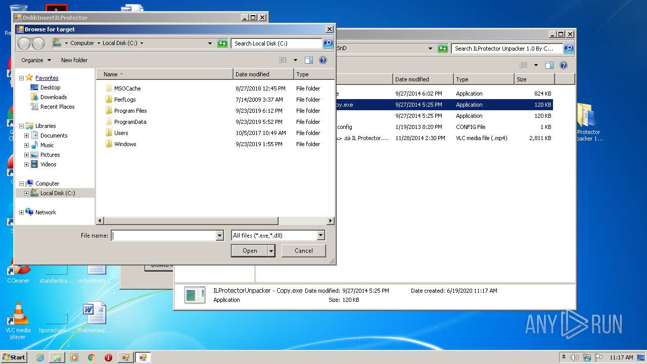Click Search ILProtector Unpacker field
Screen dimensions: 647x364
[507, 49]
